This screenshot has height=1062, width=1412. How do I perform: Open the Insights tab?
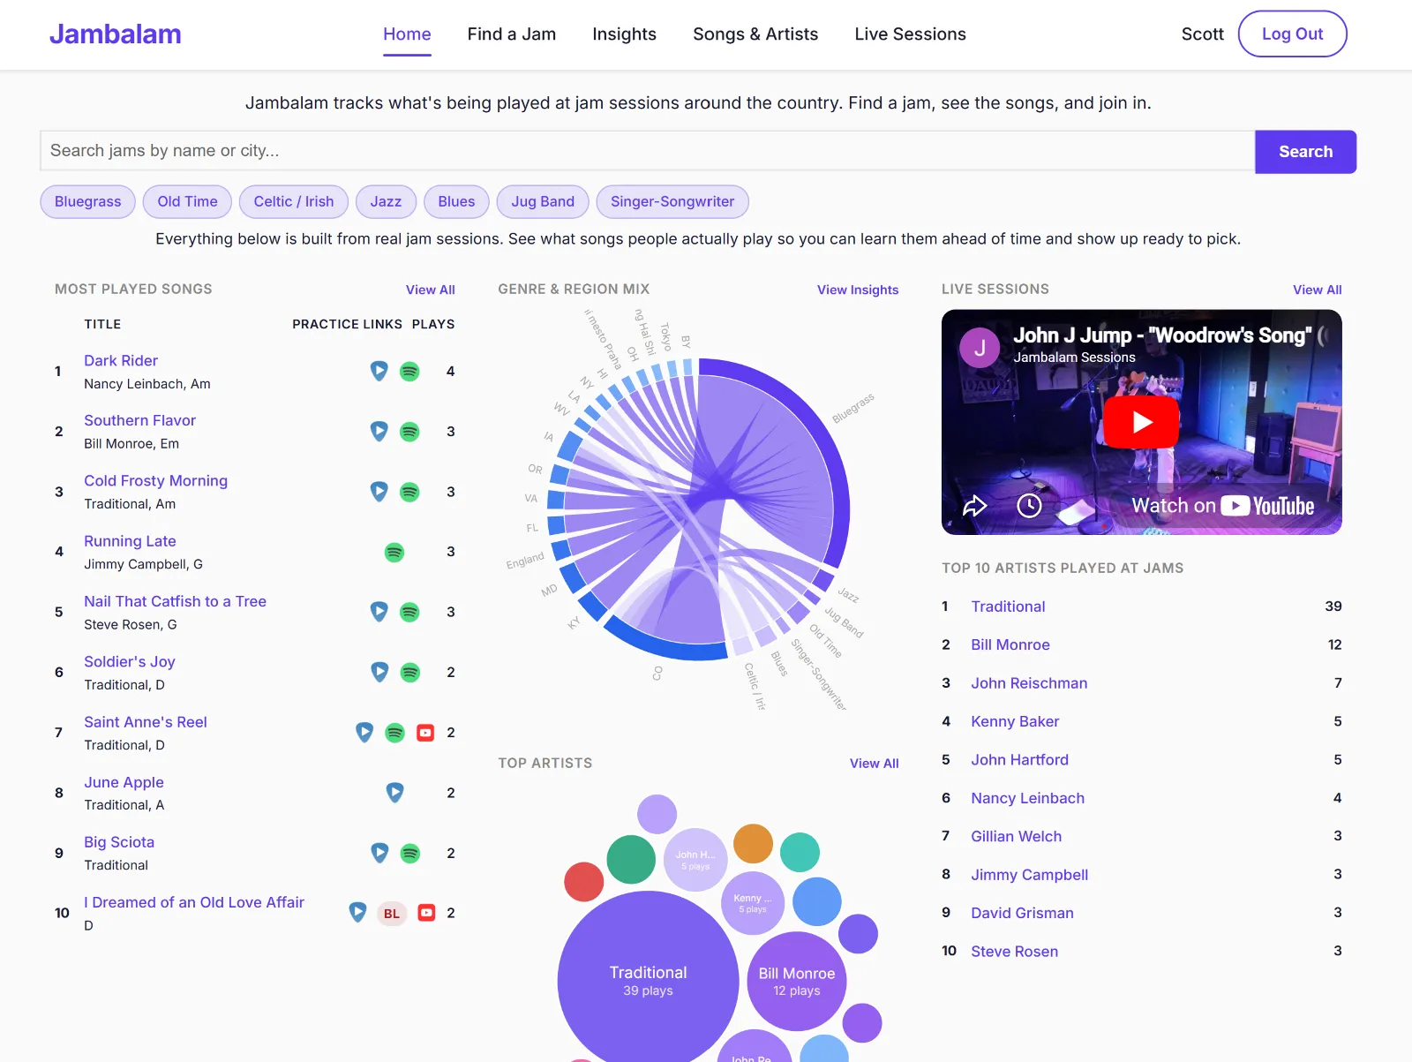click(x=624, y=34)
